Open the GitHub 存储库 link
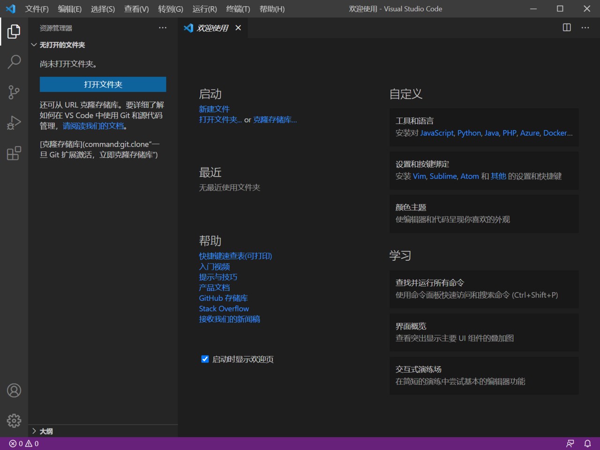The width and height of the screenshot is (600, 450). (x=223, y=298)
